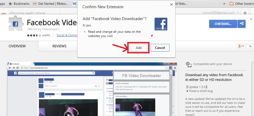Image resolution: width=254 pixels, height=116 pixels.
Task: Click the facebook.com address bar in screenshot
Action: [94, 68]
